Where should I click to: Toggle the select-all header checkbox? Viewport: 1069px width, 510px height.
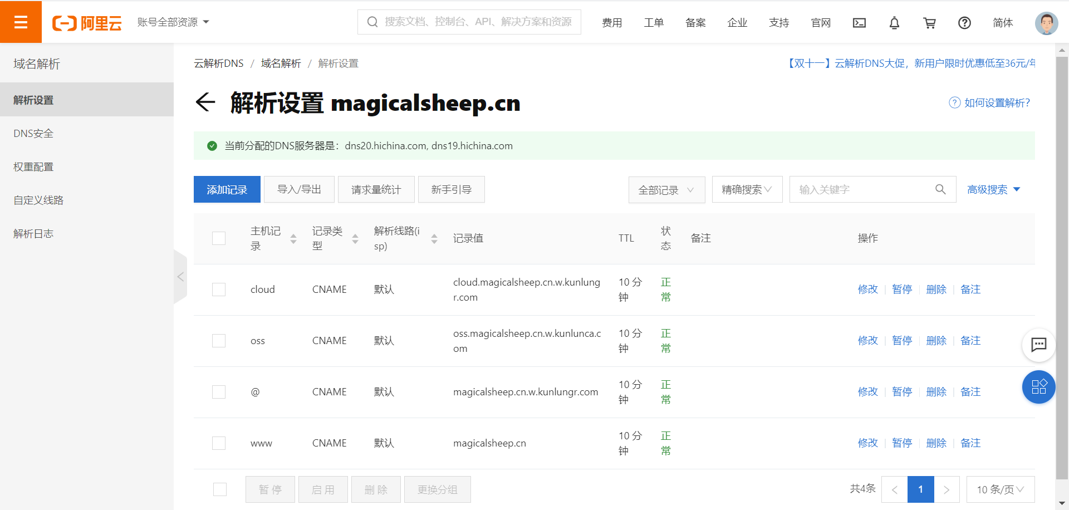tap(219, 238)
